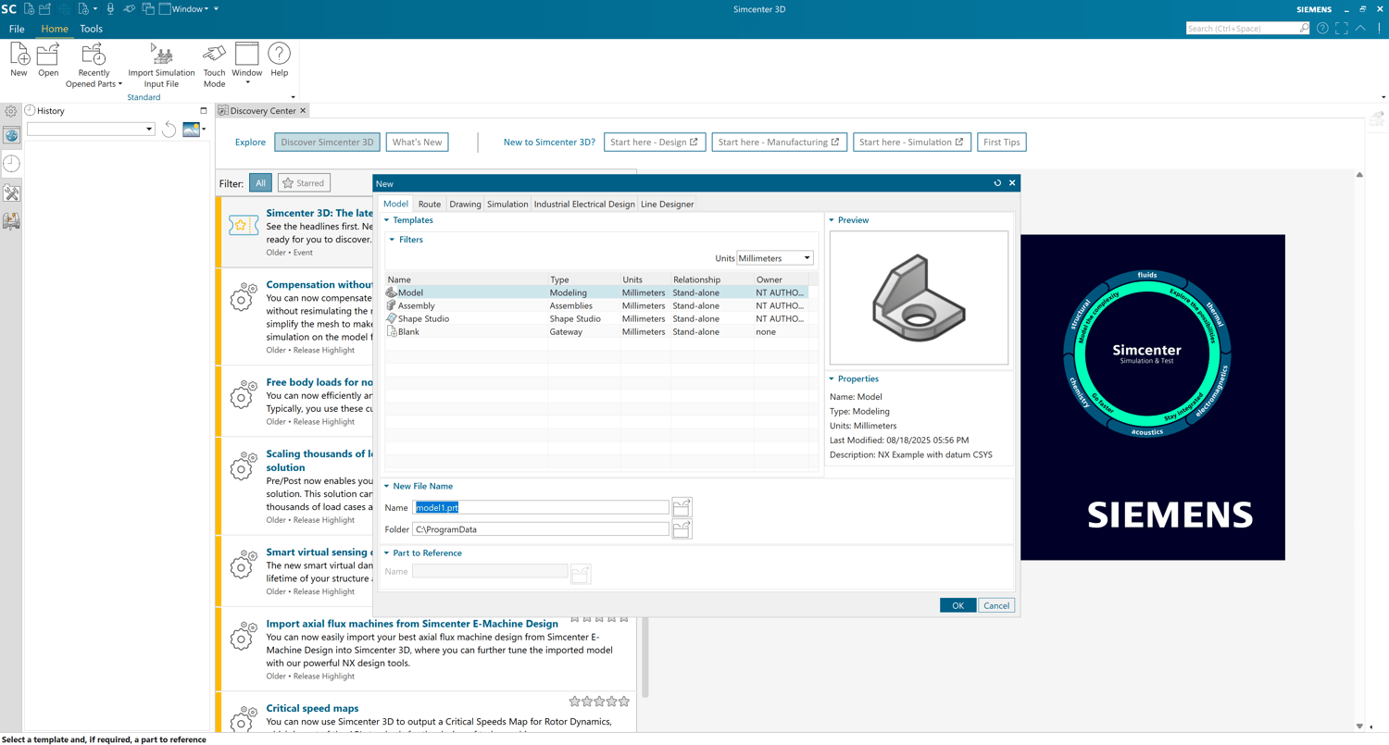Click the New file icon in the ribbon
1389x745 pixels.
point(19,60)
